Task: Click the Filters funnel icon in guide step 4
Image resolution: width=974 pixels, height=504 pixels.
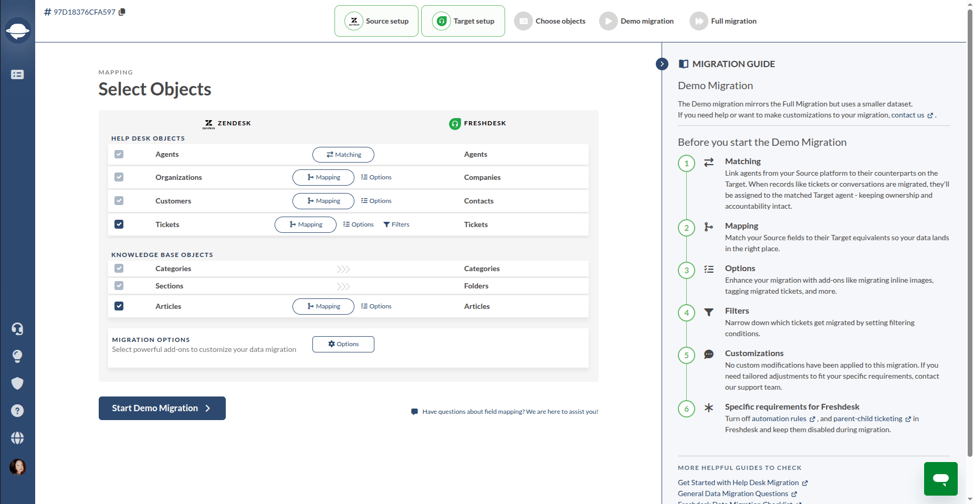Action: 709,312
